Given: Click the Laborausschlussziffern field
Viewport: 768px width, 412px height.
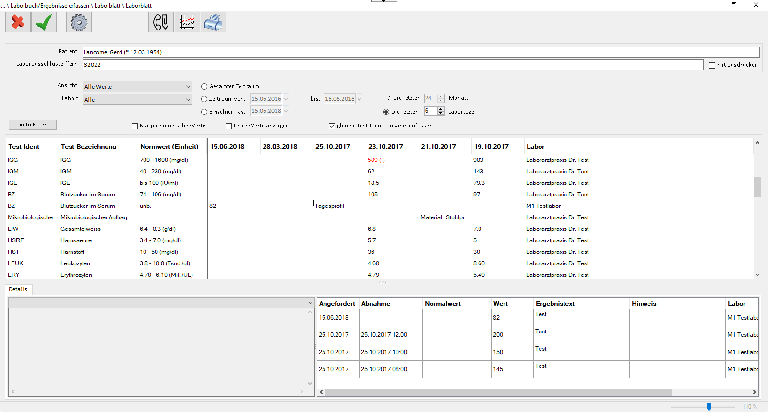Looking at the screenshot, I should tap(393, 65).
